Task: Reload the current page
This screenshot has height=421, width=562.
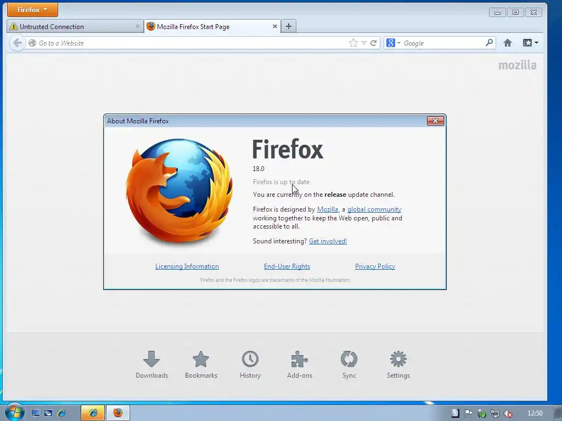Action: 373,43
